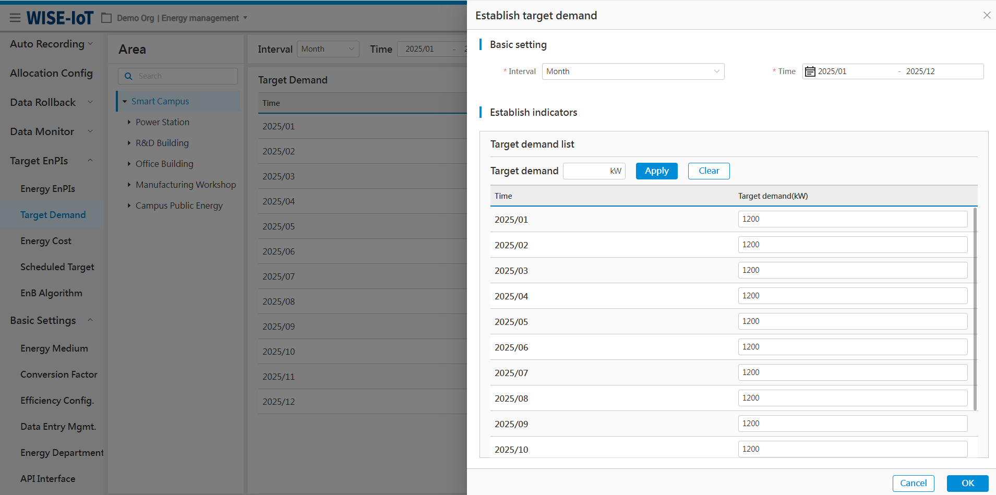The image size is (996, 495).
Task: Expand the Power Station tree node
Action: click(x=129, y=122)
